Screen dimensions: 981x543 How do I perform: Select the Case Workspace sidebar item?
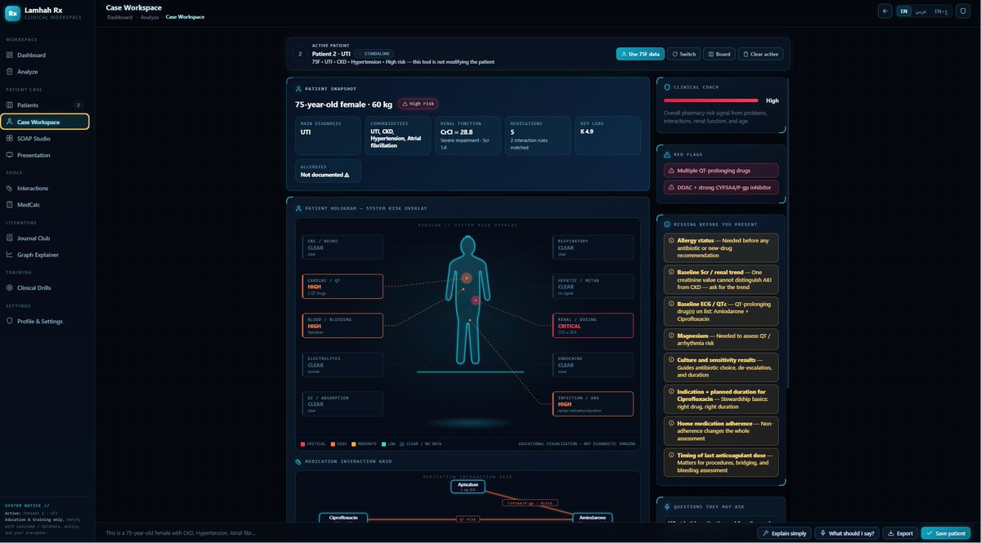tap(45, 122)
